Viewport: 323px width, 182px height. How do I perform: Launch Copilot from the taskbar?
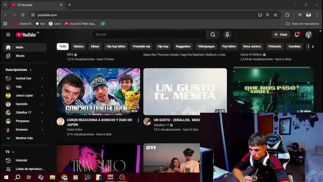(41, 177)
